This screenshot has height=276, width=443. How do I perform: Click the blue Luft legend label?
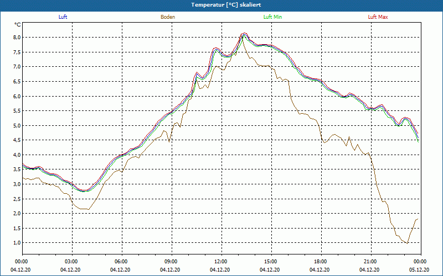click(63, 17)
